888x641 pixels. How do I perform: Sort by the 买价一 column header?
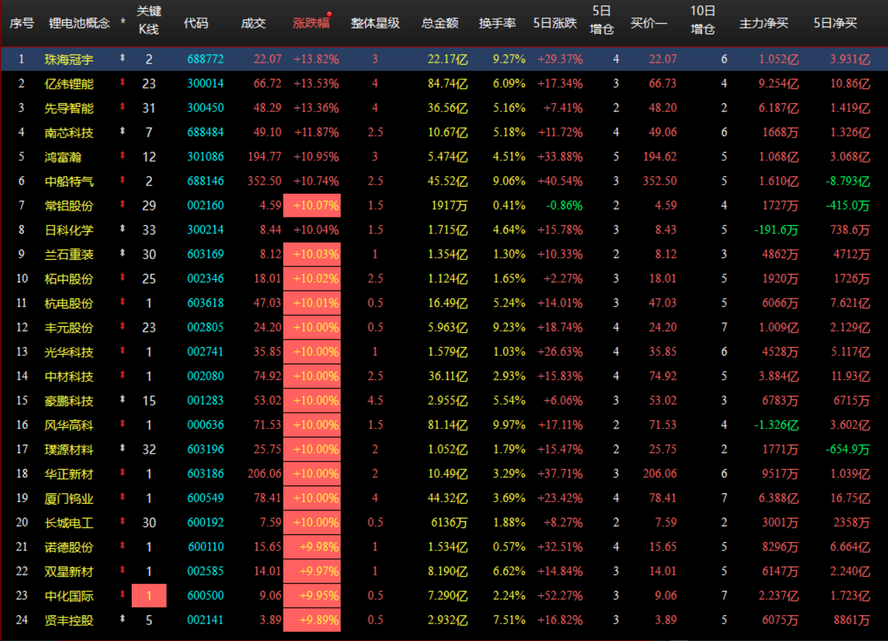tap(648, 23)
